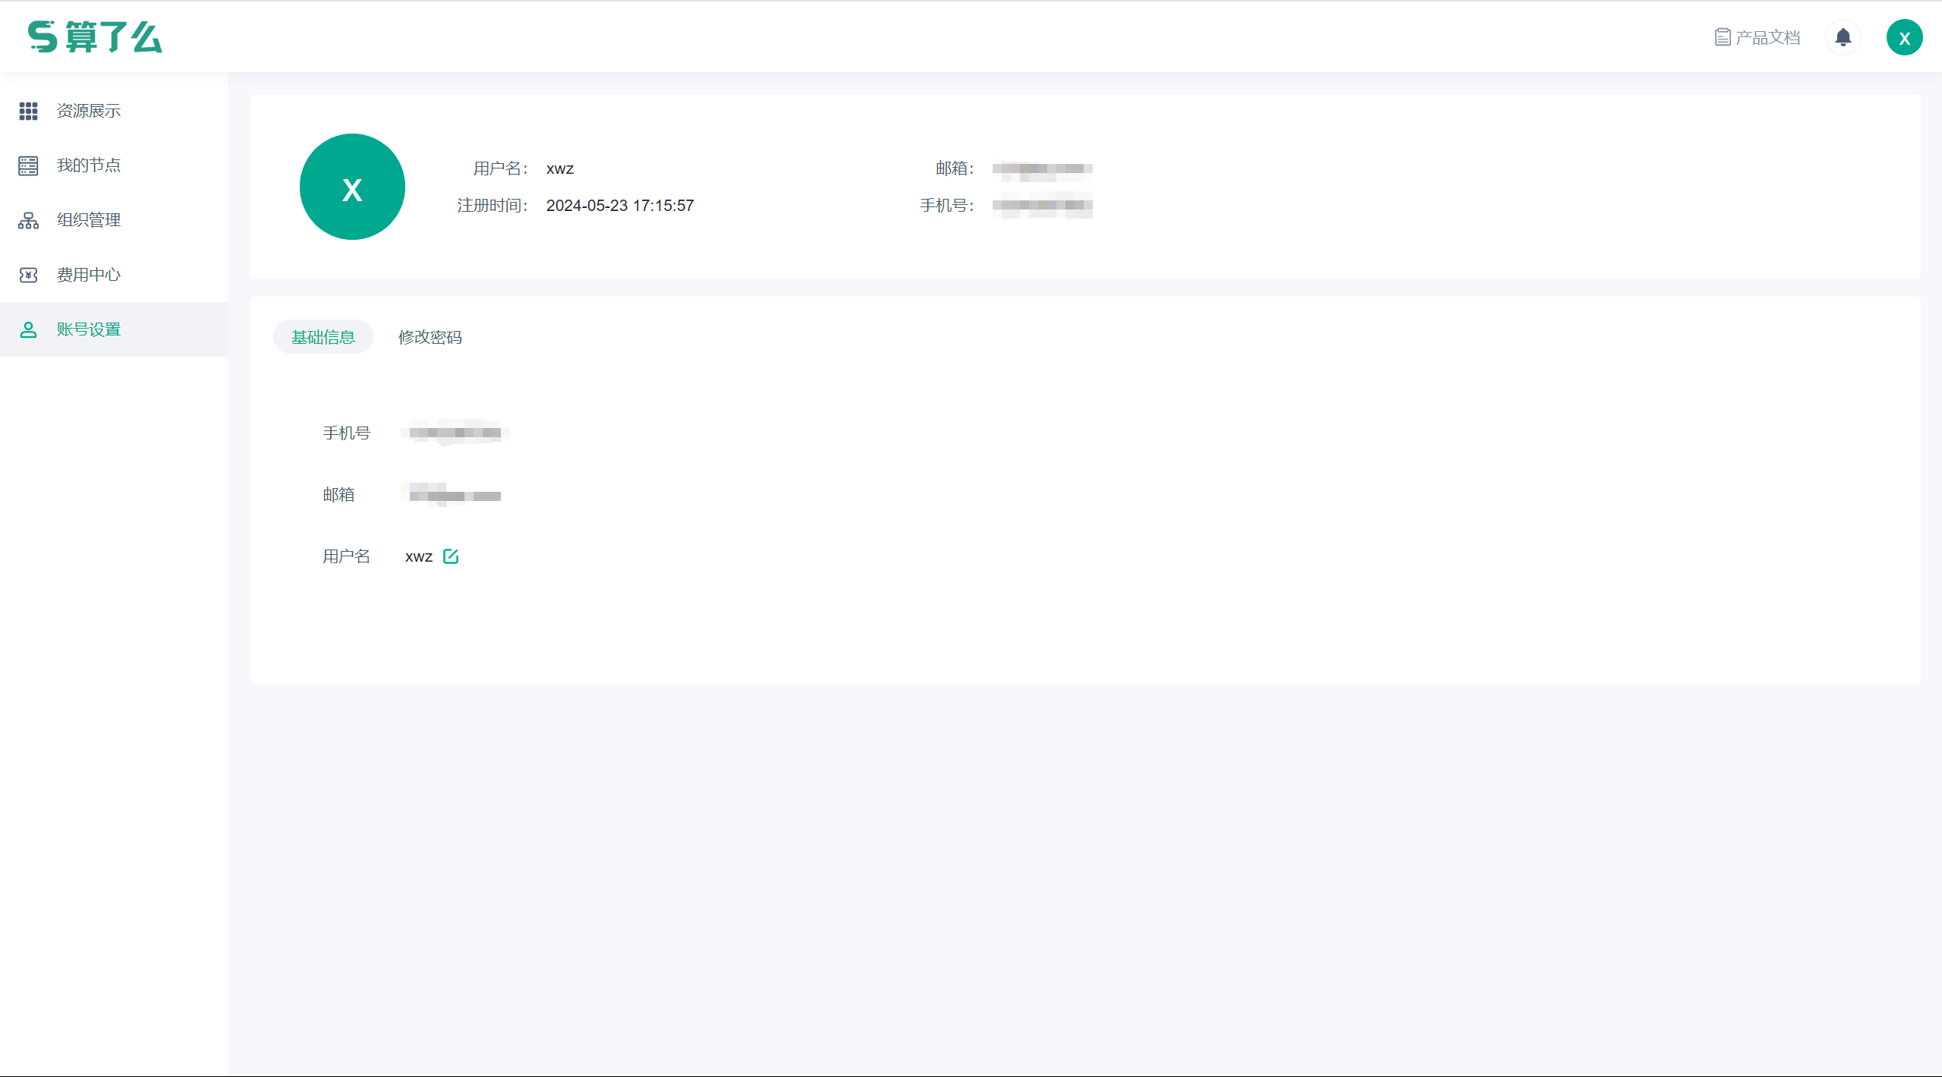This screenshot has height=1077, width=1942.
Task: Navigate to 费用中心
Action: 89,275
